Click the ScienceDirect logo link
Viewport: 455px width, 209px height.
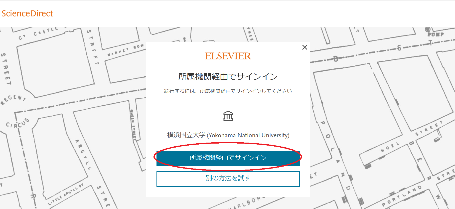coord(27,13)
